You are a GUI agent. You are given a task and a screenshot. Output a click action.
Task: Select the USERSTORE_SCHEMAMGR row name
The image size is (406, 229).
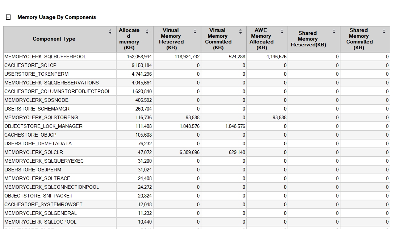[37, 109]
